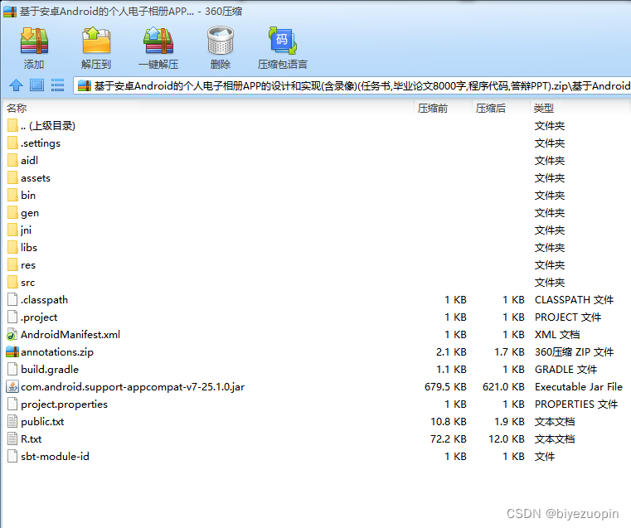
Task: Select the aidl folder icon
Action: [x=12, y=160]
